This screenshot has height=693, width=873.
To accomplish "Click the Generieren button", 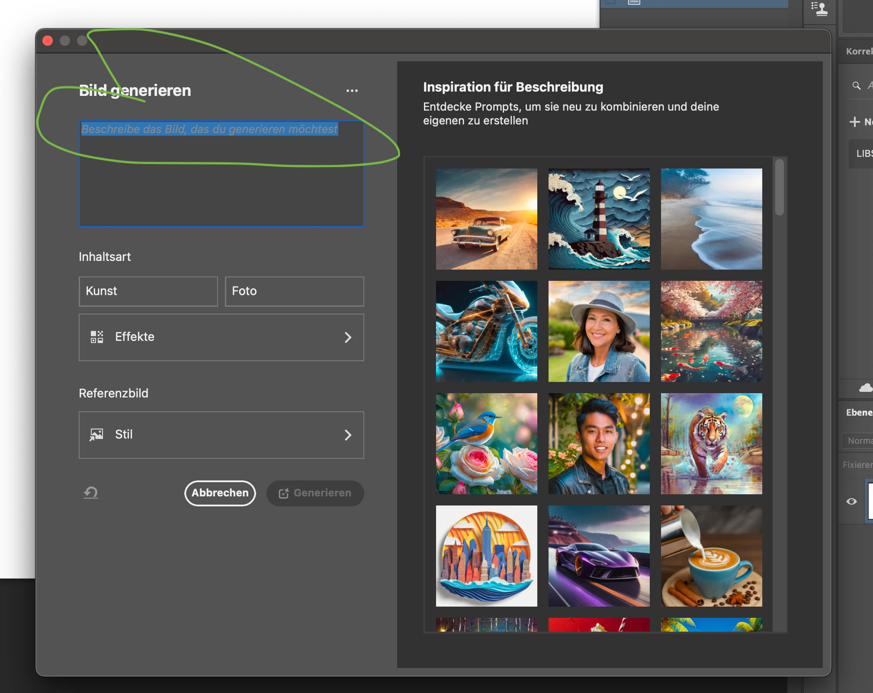I will 315,493.
